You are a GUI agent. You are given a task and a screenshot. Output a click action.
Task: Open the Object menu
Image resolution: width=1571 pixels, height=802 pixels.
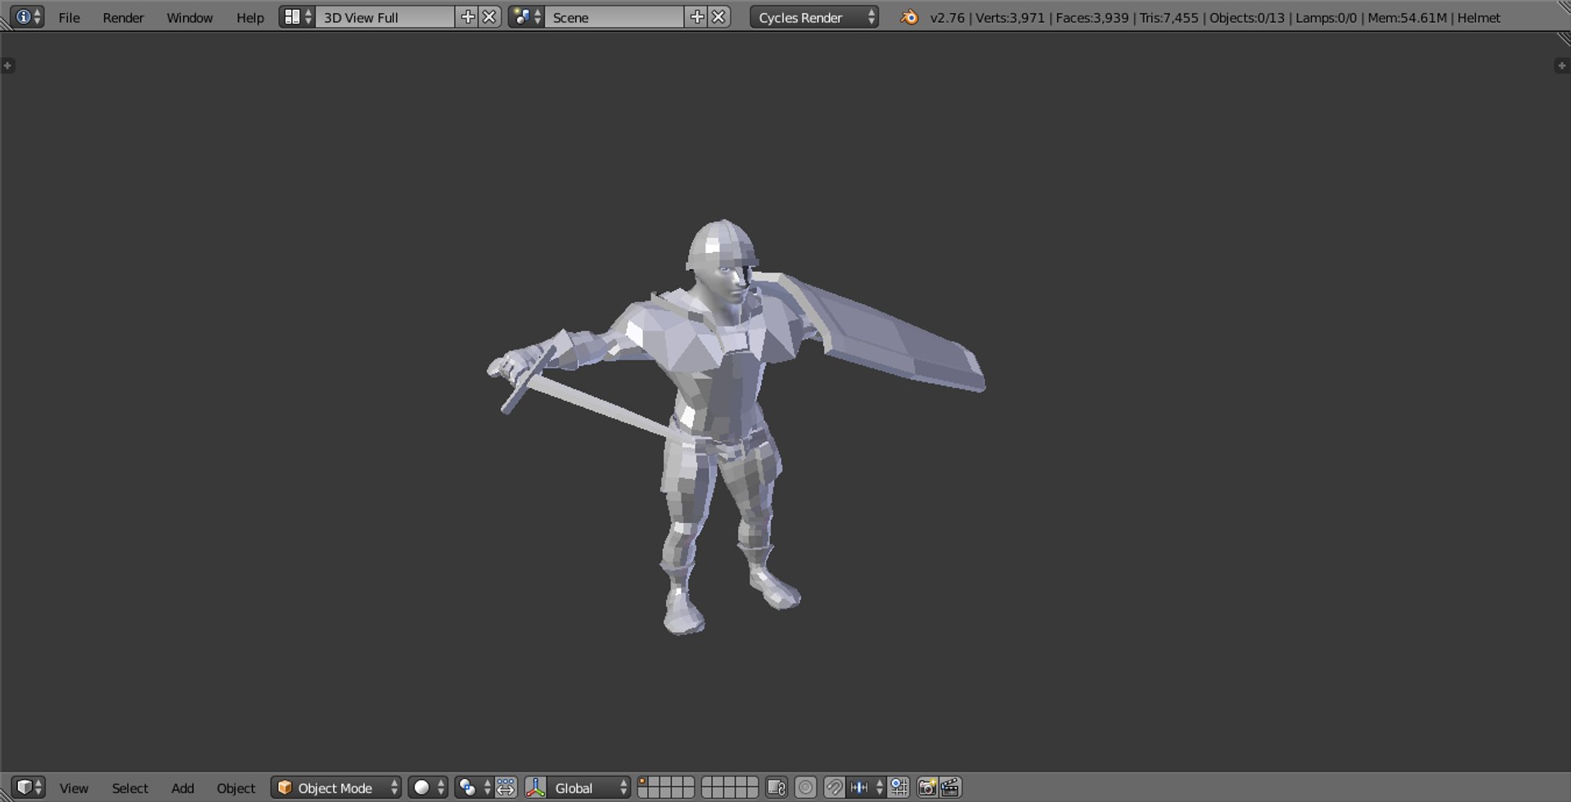(x=236, y=788)
